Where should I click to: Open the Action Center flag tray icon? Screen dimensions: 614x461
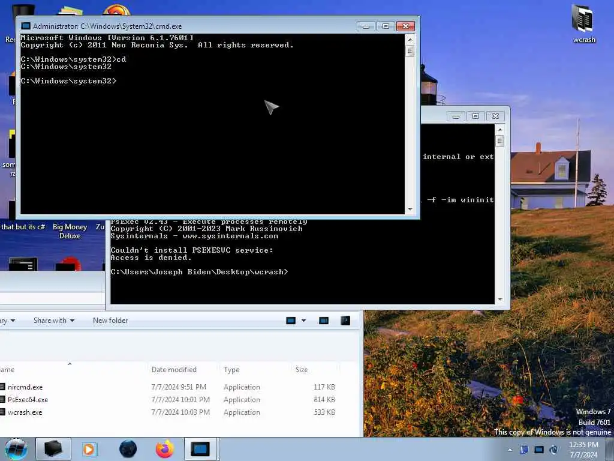pos(524,450)
